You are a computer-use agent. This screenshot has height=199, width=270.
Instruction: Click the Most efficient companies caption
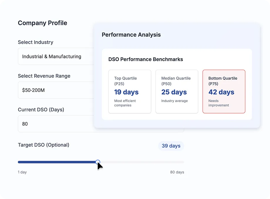125,103
